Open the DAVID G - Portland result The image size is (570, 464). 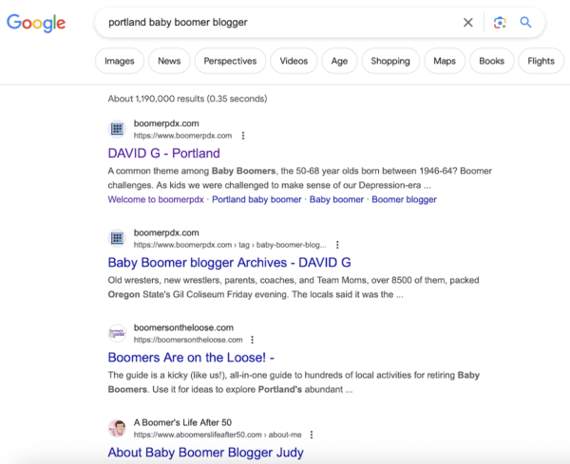point(163,153)
